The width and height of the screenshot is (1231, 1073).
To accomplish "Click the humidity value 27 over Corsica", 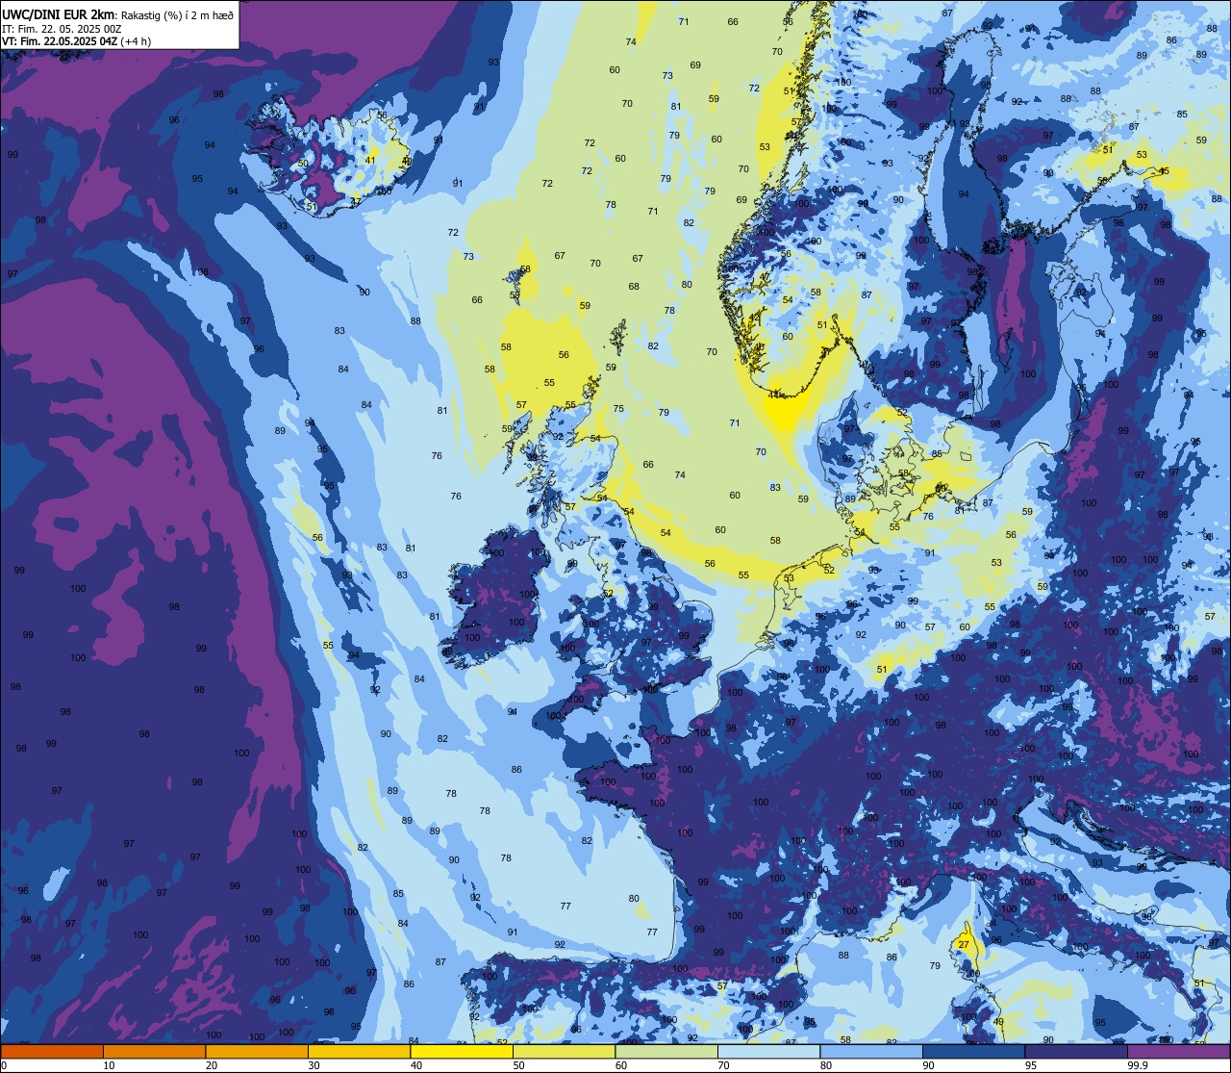I will tap(964, 945).
